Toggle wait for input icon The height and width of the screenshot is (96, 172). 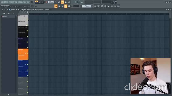tap(59, 2)
